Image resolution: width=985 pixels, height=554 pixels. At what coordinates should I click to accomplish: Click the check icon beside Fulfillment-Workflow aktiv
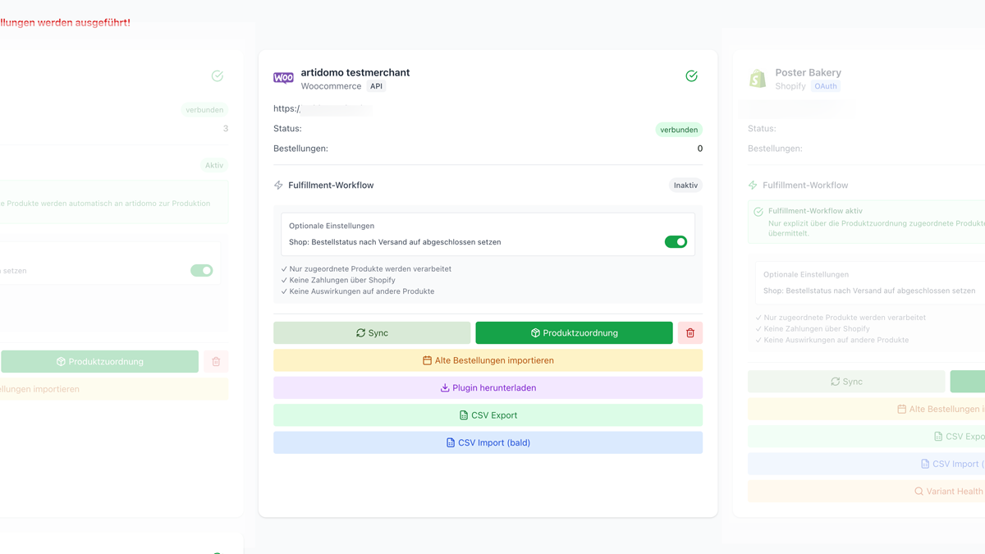click(x=758, y=212)
